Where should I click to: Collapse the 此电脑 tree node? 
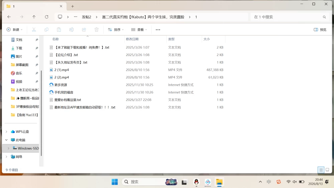pyautogui.click(x=6, y=140)
